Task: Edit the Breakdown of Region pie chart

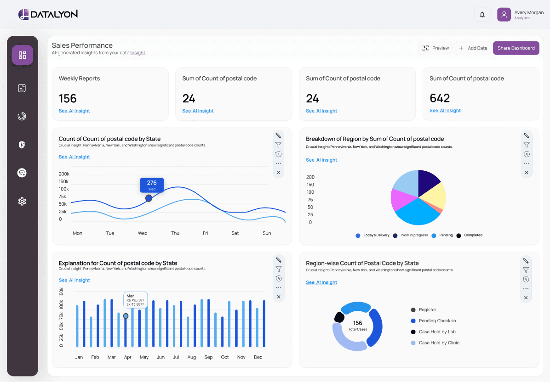Action: [x=527, y=135]
